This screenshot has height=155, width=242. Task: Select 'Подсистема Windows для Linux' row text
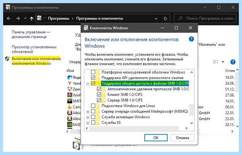128,106
